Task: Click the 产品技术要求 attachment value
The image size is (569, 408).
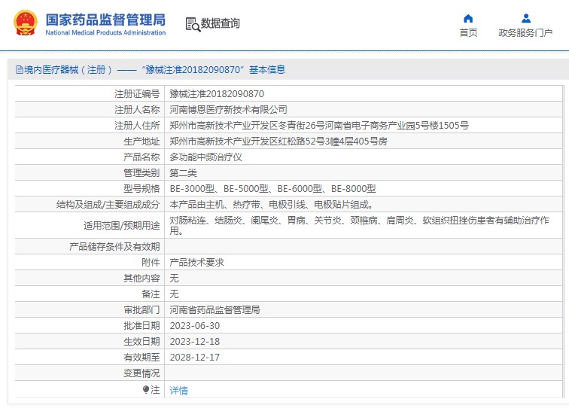Action: tap(196, 263)
